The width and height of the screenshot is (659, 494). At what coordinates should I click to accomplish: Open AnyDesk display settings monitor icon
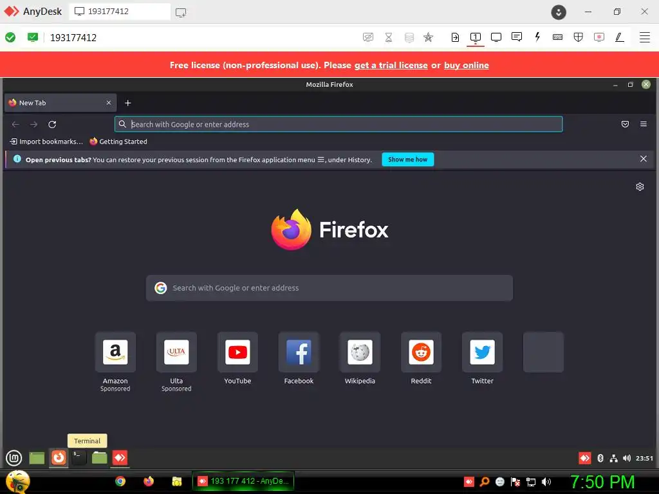coord(496,37)
